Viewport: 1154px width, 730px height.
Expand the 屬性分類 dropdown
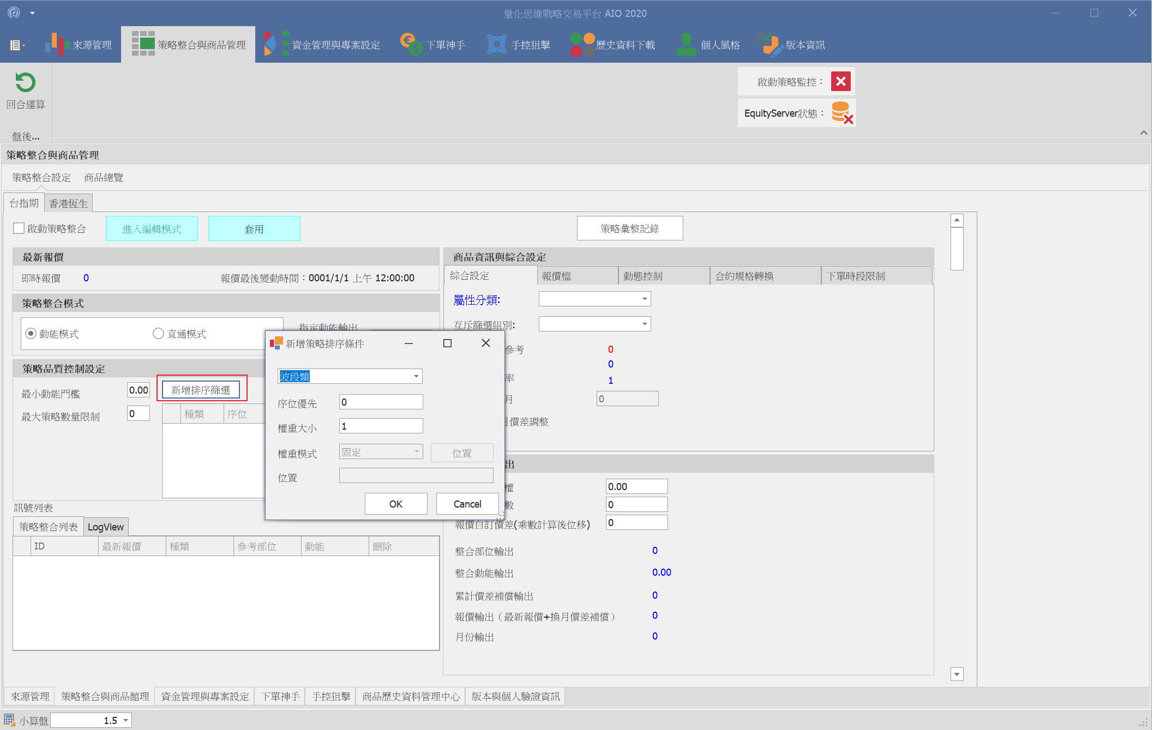(645, 299)
